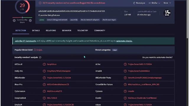The width and height of the screenshot is (189, 106).
Task: Click the 15 minutes ago modification date
Action: pyautogui.click(x=144, y=15)
